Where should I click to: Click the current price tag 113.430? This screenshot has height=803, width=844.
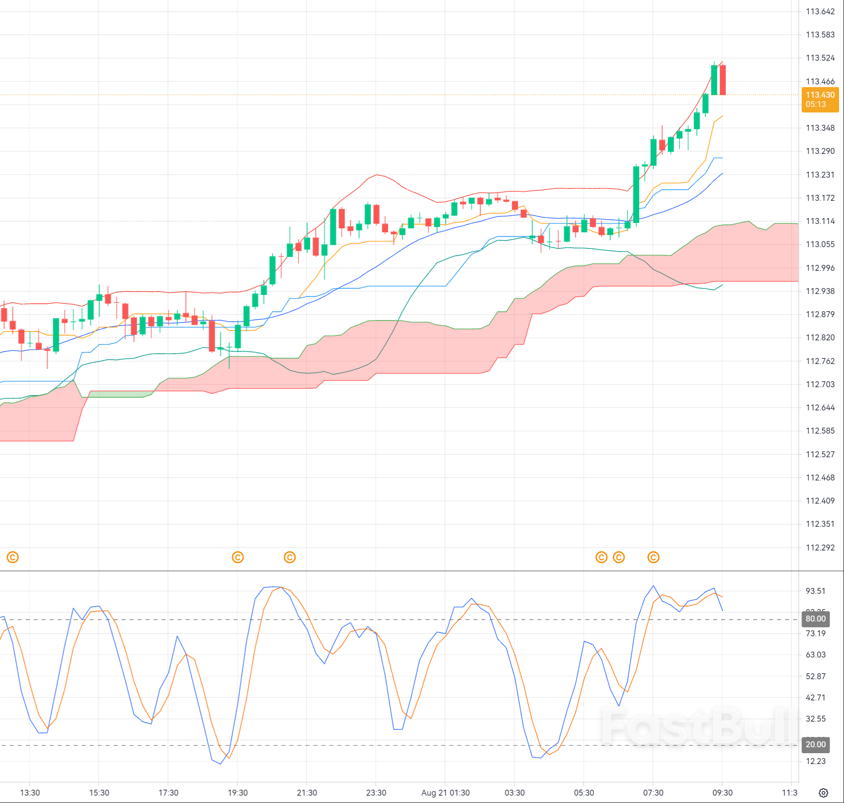click(820, 99)
